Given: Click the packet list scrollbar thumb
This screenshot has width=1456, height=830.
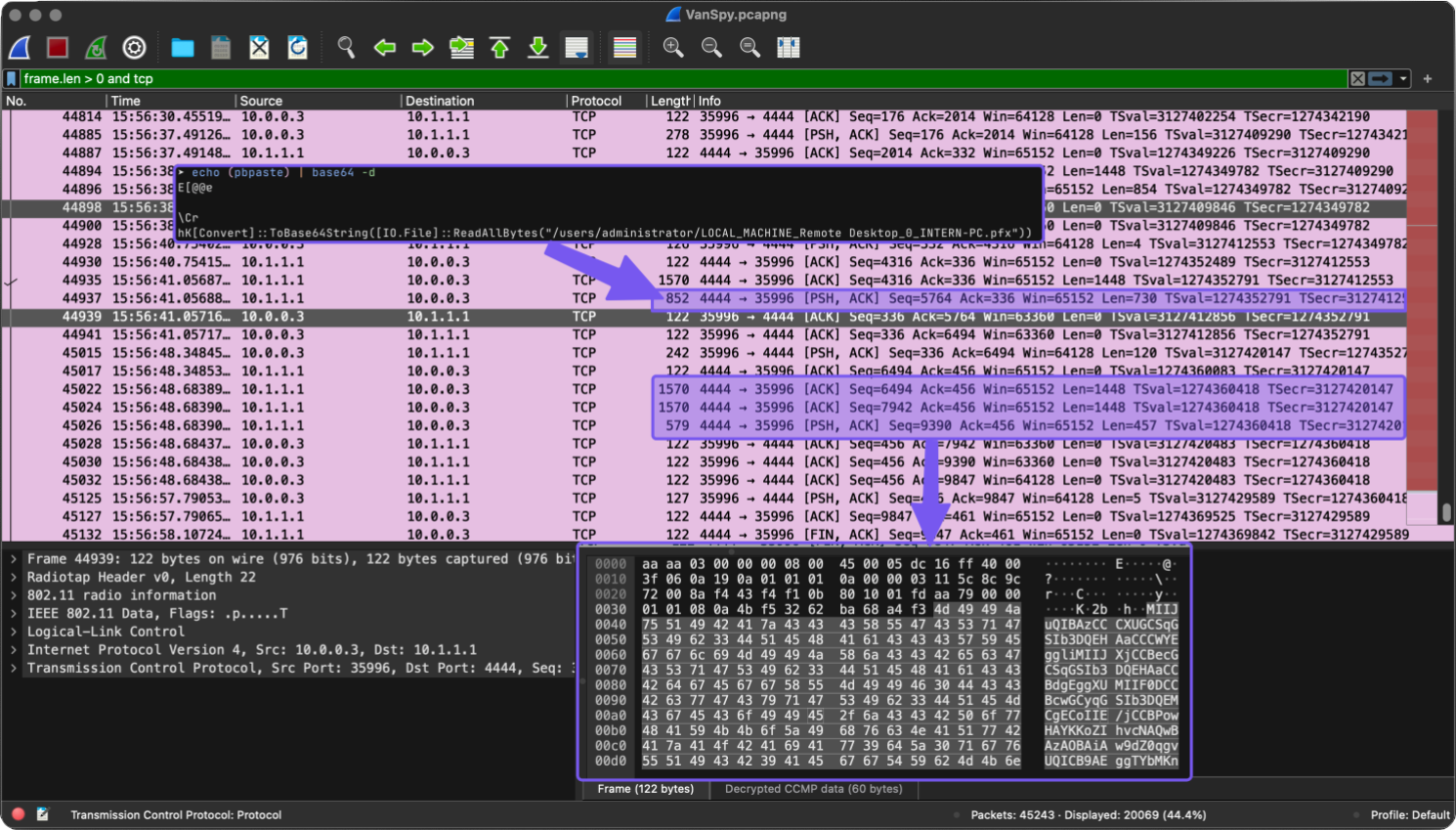Looking at the screenshot, I should point(1447,512).
